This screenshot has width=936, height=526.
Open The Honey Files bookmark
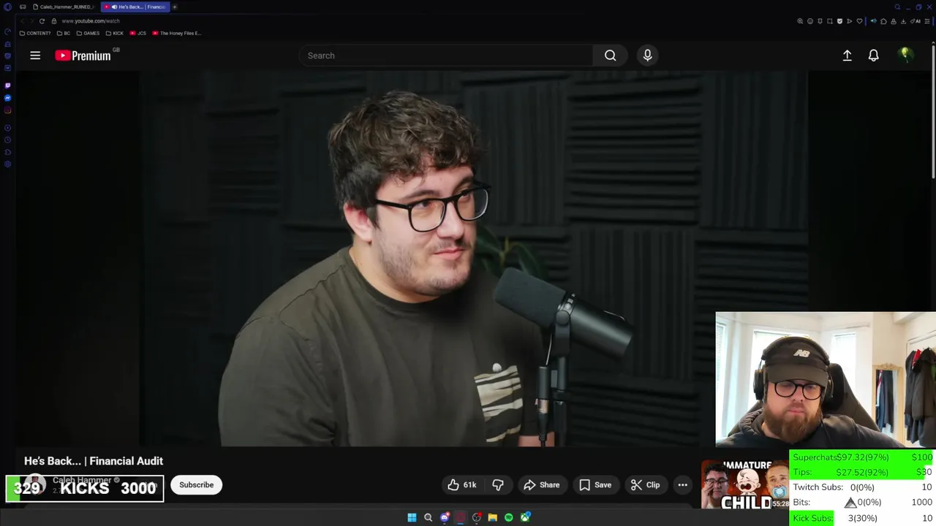pyautogui.click(x=176, y=34)
